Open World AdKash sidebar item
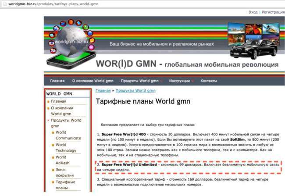 coord(62,160)
